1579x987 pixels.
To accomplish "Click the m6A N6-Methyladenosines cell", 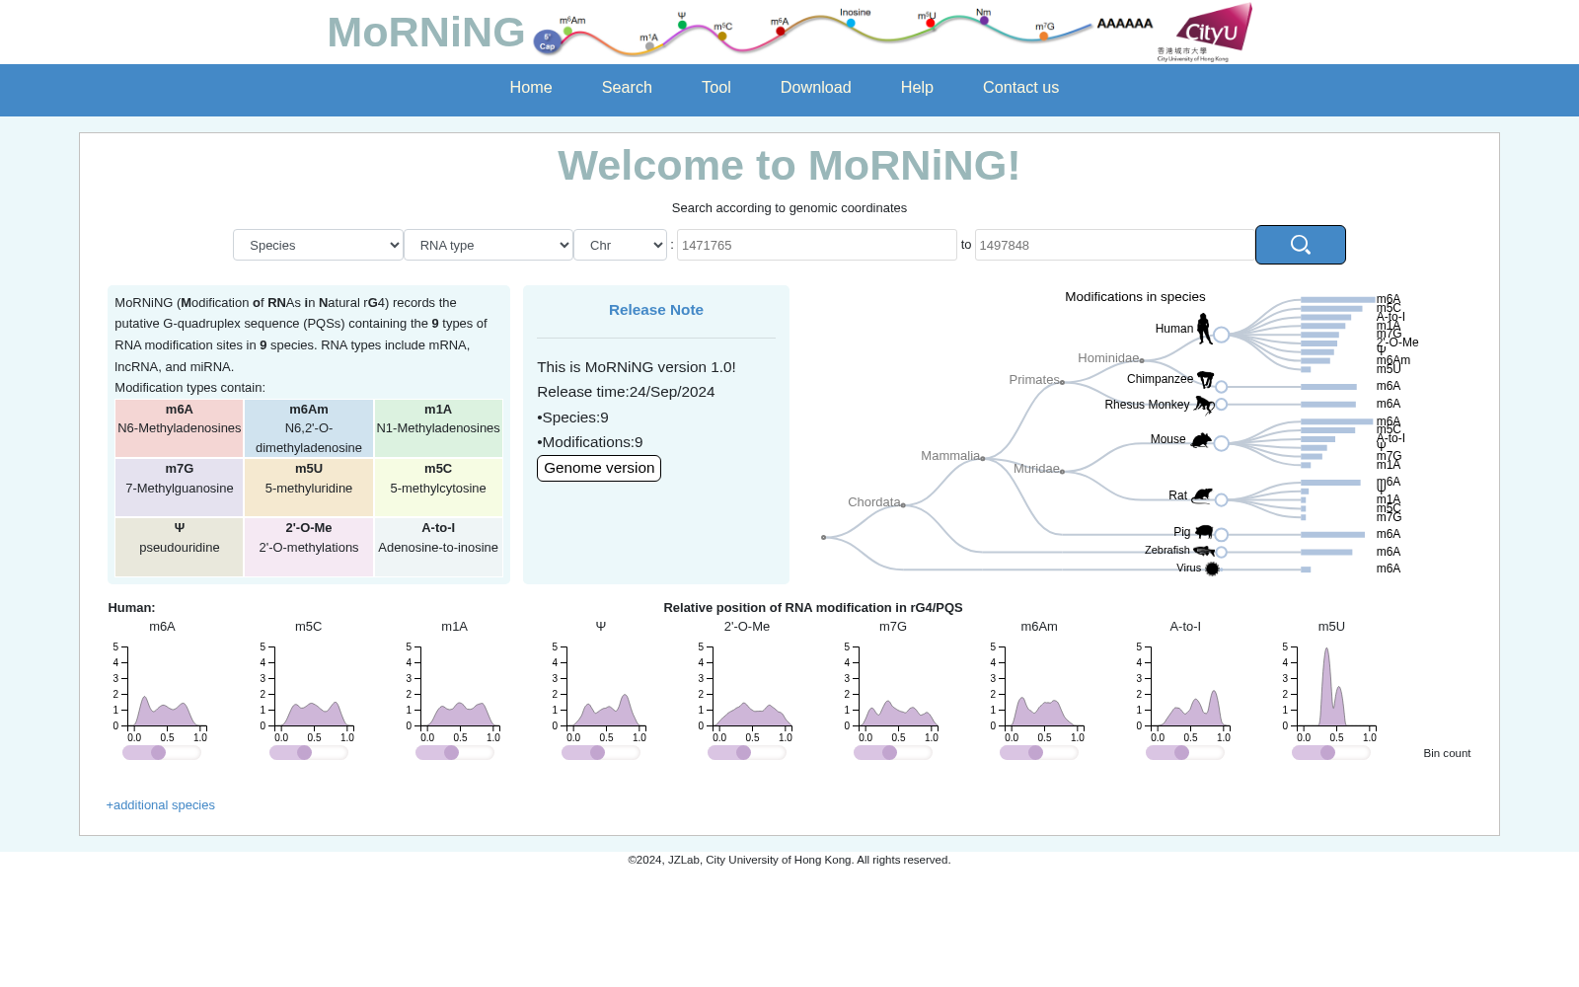I will pos(180,428).
